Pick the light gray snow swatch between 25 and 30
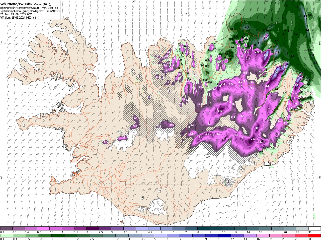Screen dimensions: 321x241 pos(302,228)
